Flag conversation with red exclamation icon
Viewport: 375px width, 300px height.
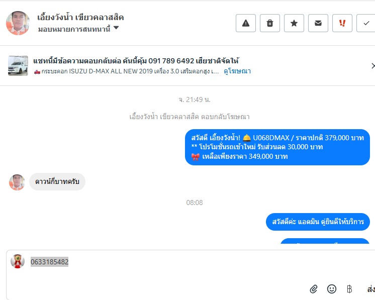342,23
